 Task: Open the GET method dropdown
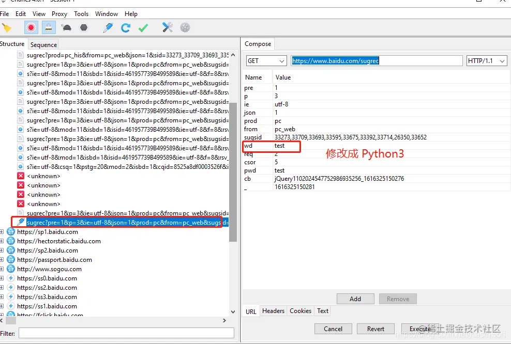(266, 61)
